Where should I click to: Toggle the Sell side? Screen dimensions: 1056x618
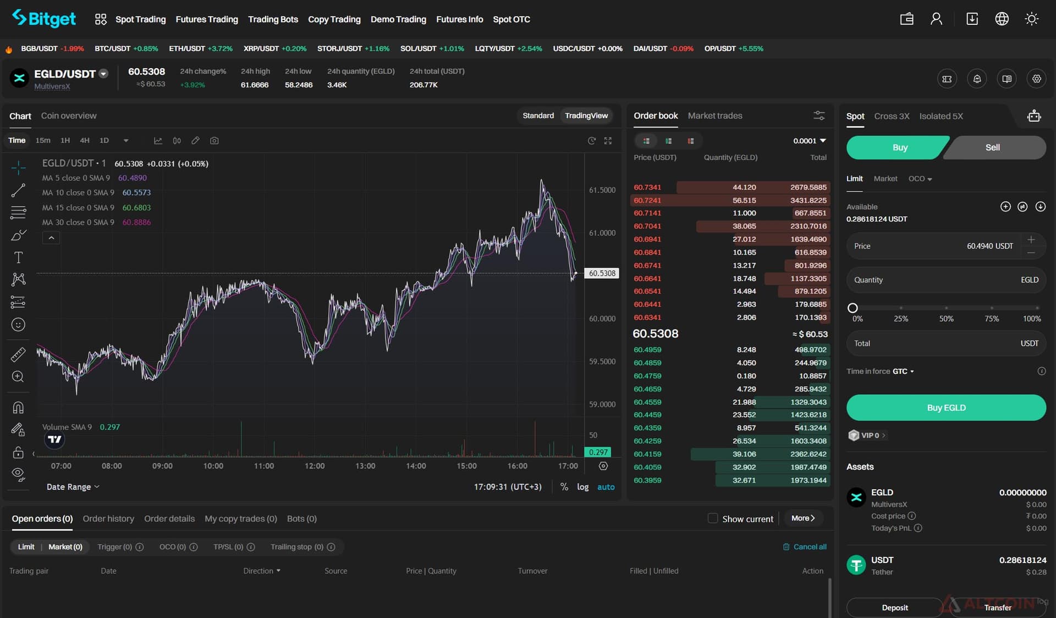click(x=993, y=147)
